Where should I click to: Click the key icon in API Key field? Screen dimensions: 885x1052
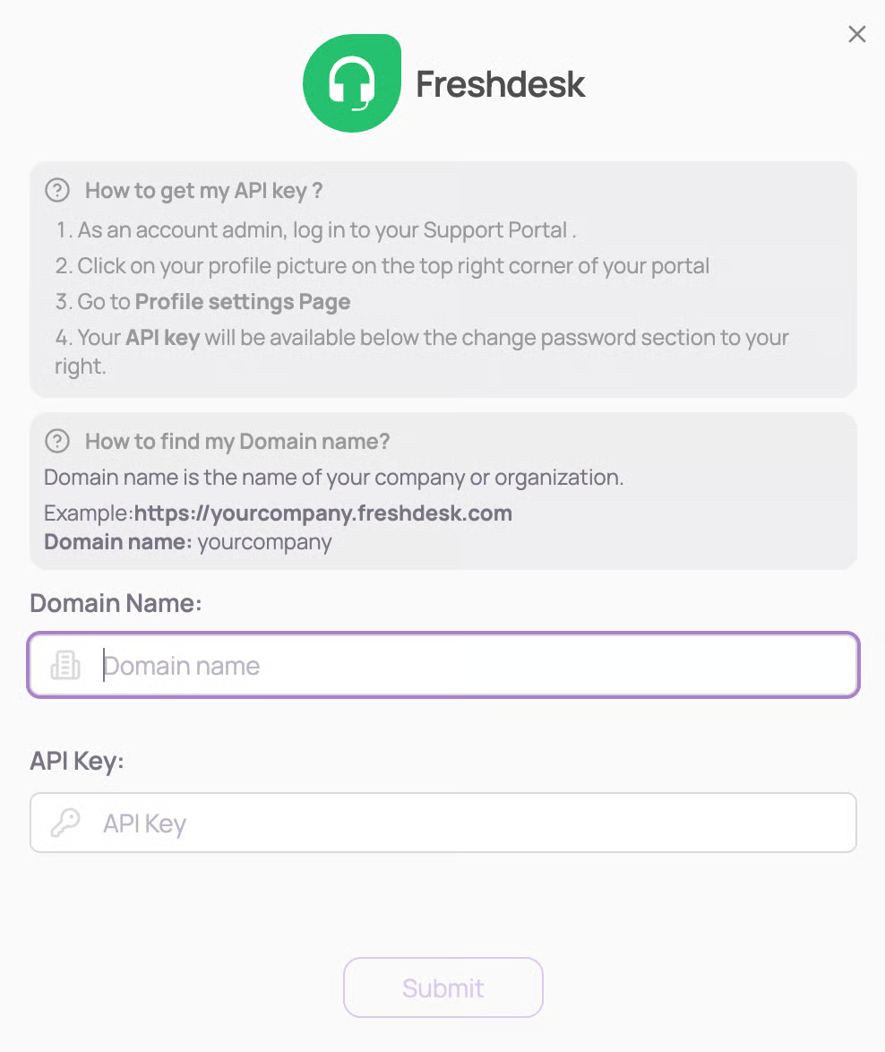tap(65, 823)
